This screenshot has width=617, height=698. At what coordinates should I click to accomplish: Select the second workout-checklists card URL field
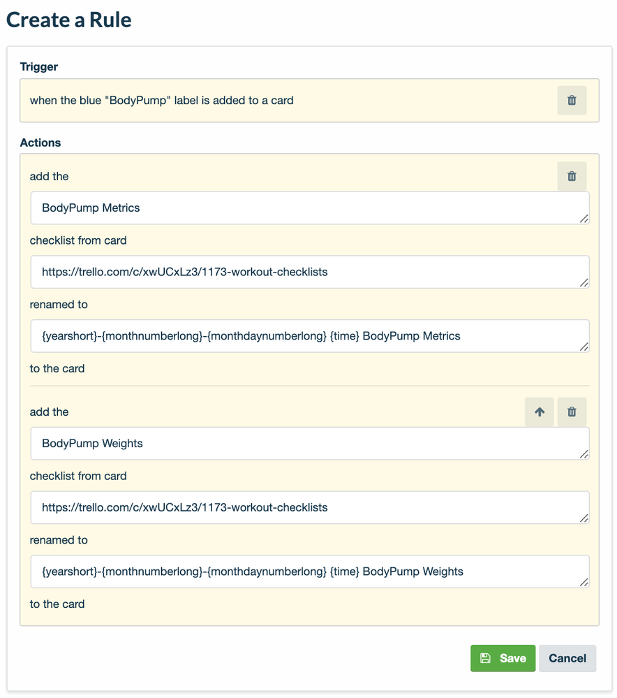click(307, 507)
